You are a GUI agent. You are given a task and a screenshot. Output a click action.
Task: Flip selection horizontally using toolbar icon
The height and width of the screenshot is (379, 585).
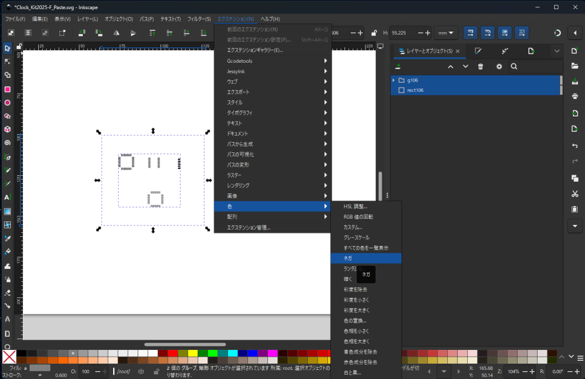(x=116, y=33)
